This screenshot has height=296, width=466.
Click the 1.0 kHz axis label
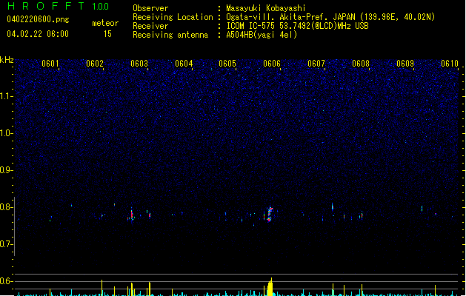click(x=6, y=133)
